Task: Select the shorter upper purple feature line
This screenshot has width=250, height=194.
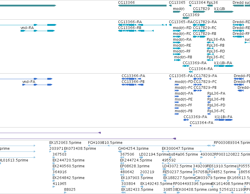Action: point(51,133)
